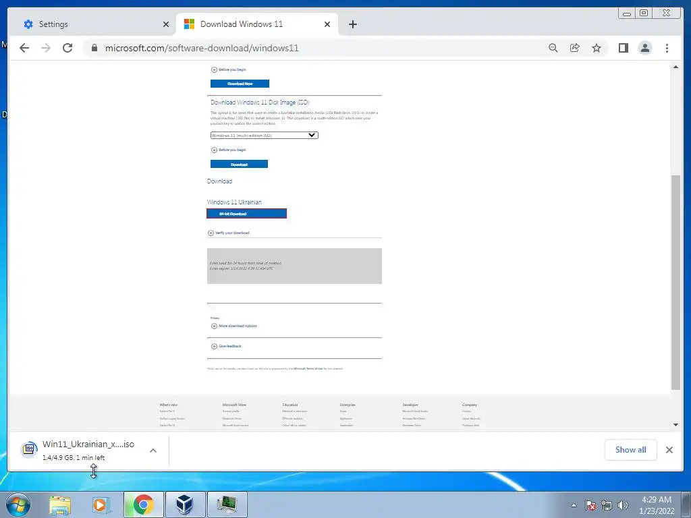This screenshot has width=691, height=518.
Task: Click the 'Microsoft Store' footer heading
Action: (234, 405)
